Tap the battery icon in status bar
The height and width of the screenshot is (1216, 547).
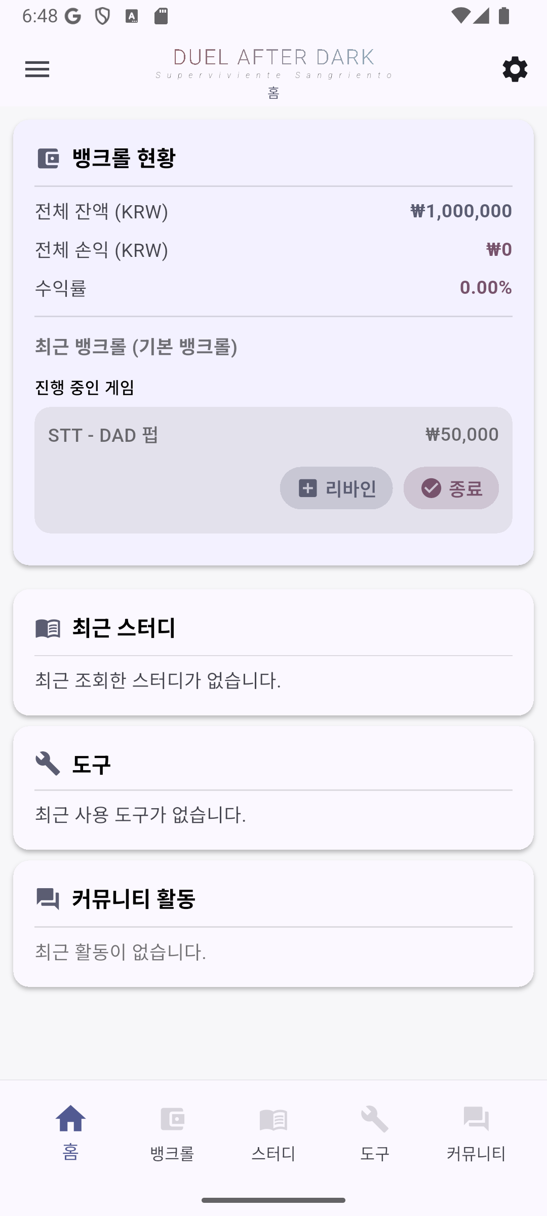coord(503,16)
